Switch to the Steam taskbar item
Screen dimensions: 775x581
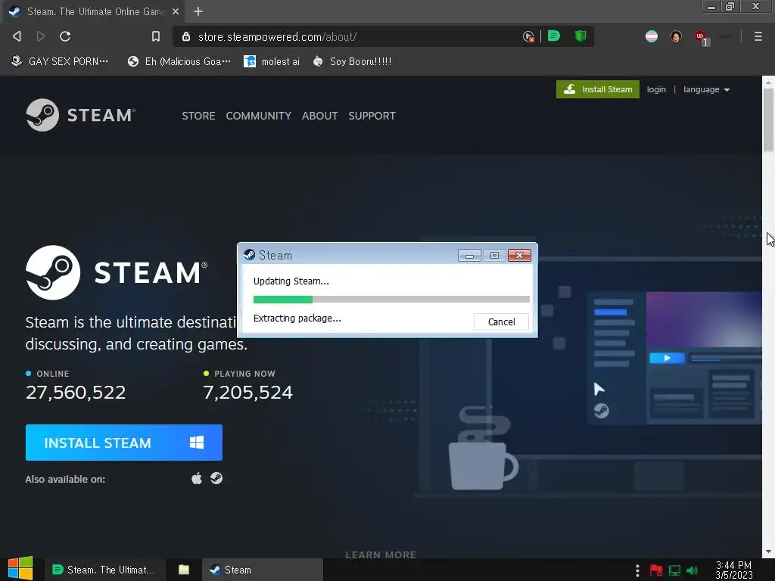(263, 570)
